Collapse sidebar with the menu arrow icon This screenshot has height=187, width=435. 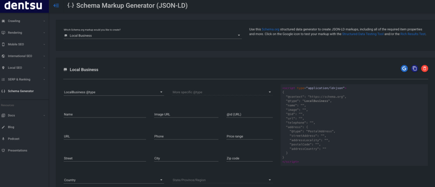point(56,6)
